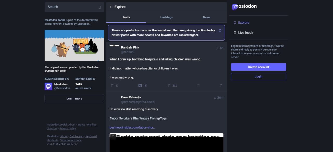Click "It was just wrong." post text
The width and height of the screenshot is (333, 152).
click(x=122, y=78)
